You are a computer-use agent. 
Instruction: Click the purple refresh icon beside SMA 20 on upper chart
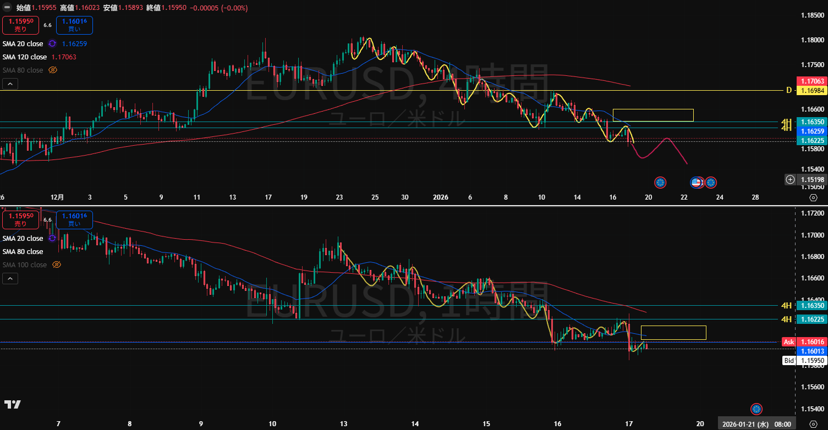point(52,43)
